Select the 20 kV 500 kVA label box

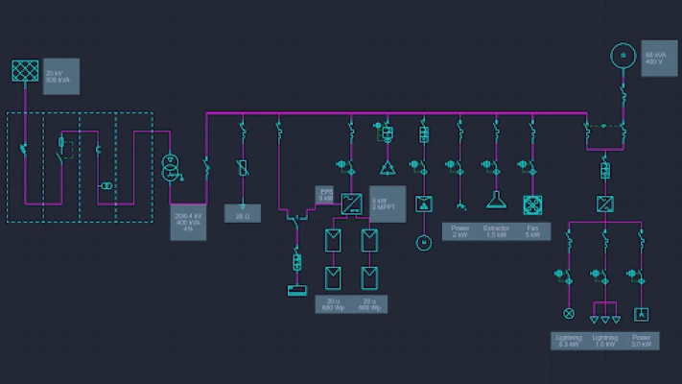click(61, 77)
